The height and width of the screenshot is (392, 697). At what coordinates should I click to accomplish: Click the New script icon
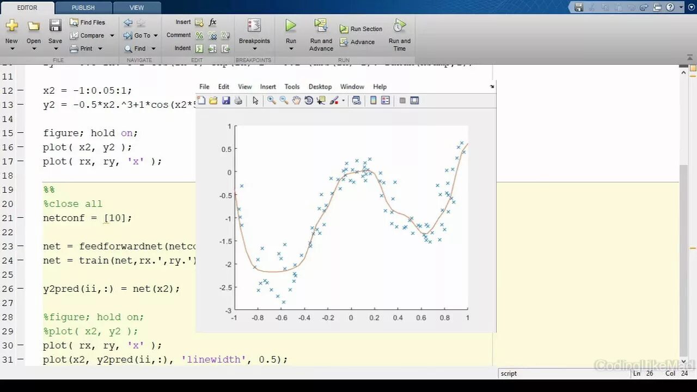click(11, 26)
